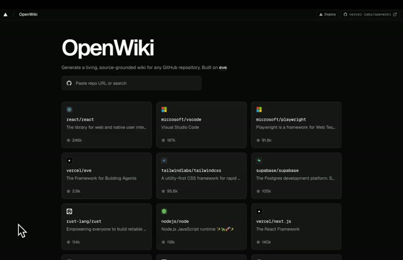
Task: Click the Rust logo icon
Action: coord(69,211)
